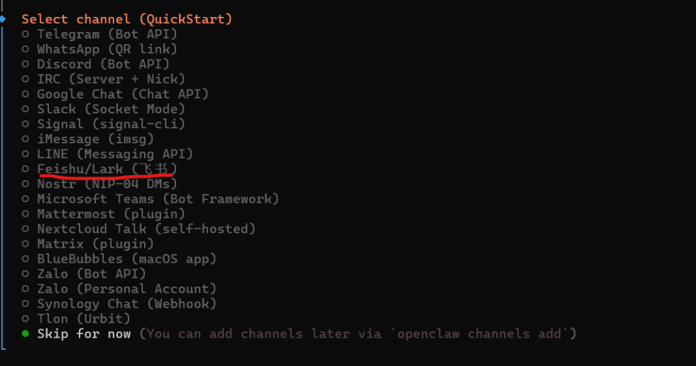Select the Telegram (Bot API) channel option

(x=107, y=34)
